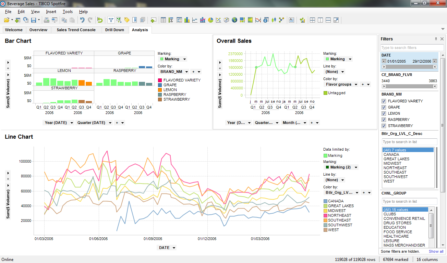Click the Save icon in toolbar
The image size is (447, 263).
click(34, 20)
